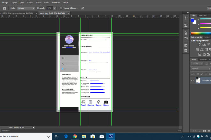The width and height of the screenshot is (211, 140).
Task: Open the Brush Presets panel icon
Action: (x=186, y=38)
